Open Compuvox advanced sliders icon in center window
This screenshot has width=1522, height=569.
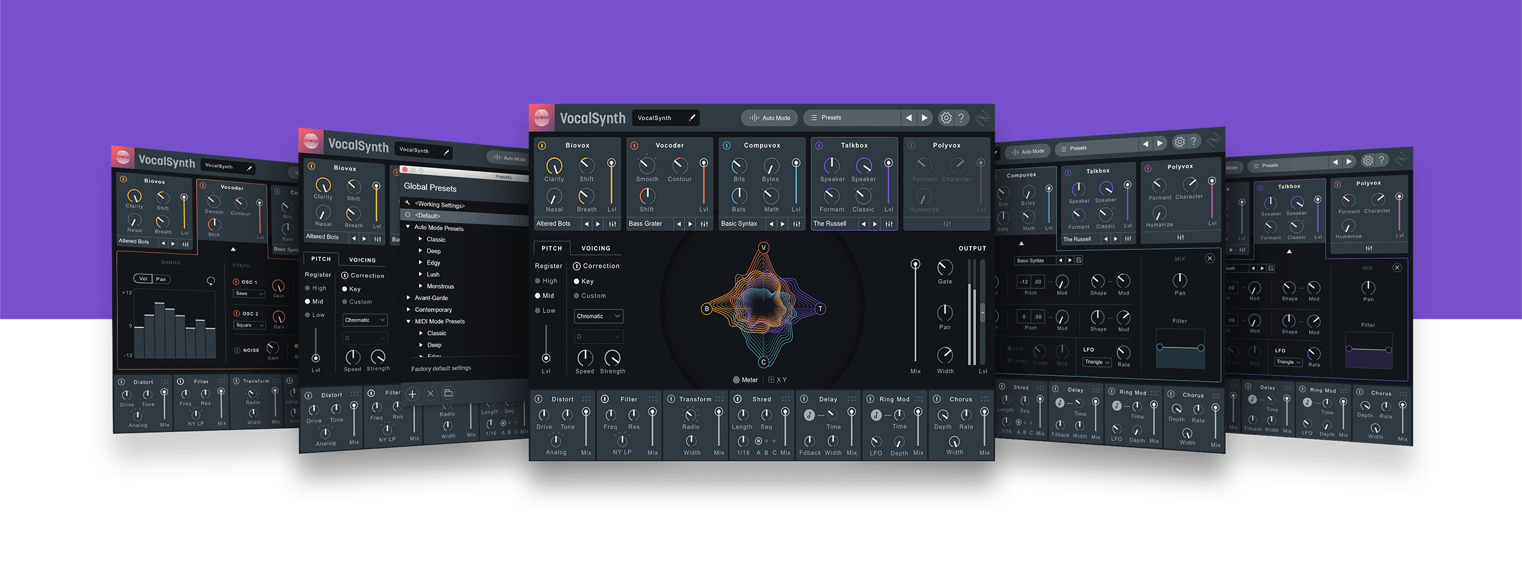point(797,224)
